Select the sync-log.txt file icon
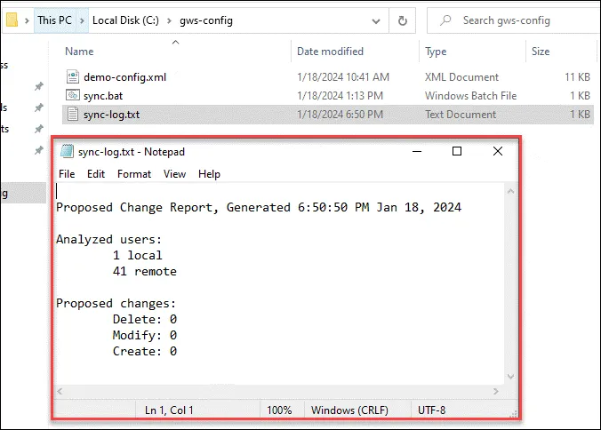The width and height of the screenshot is (601, 430). 72,114
